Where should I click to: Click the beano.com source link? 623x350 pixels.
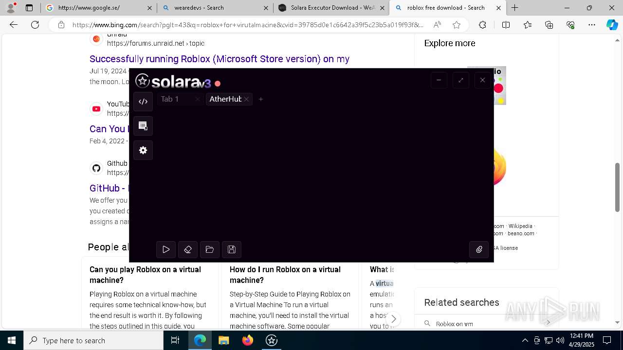click(521, 233)
